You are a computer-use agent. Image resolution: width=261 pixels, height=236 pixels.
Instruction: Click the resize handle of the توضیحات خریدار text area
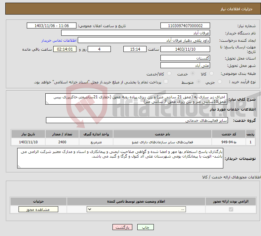click(x=19, y=166)
